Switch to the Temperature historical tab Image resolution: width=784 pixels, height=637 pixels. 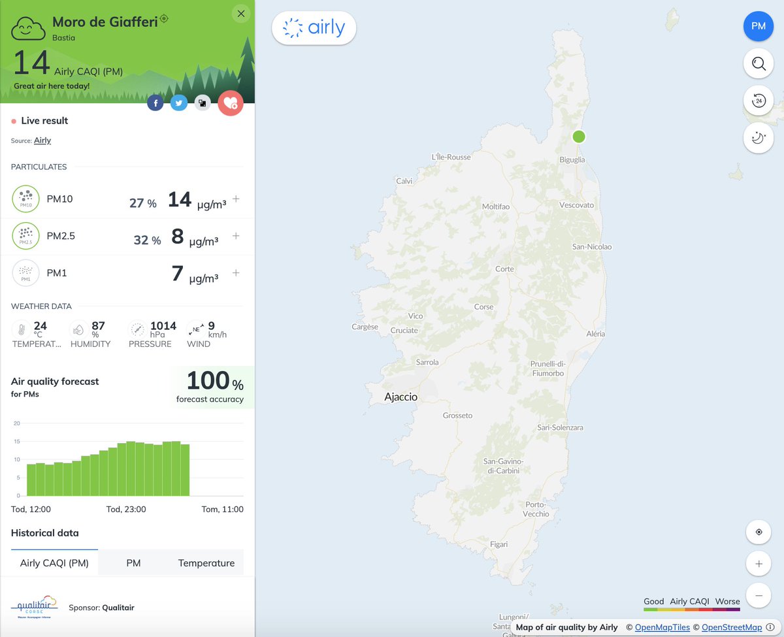206,563
